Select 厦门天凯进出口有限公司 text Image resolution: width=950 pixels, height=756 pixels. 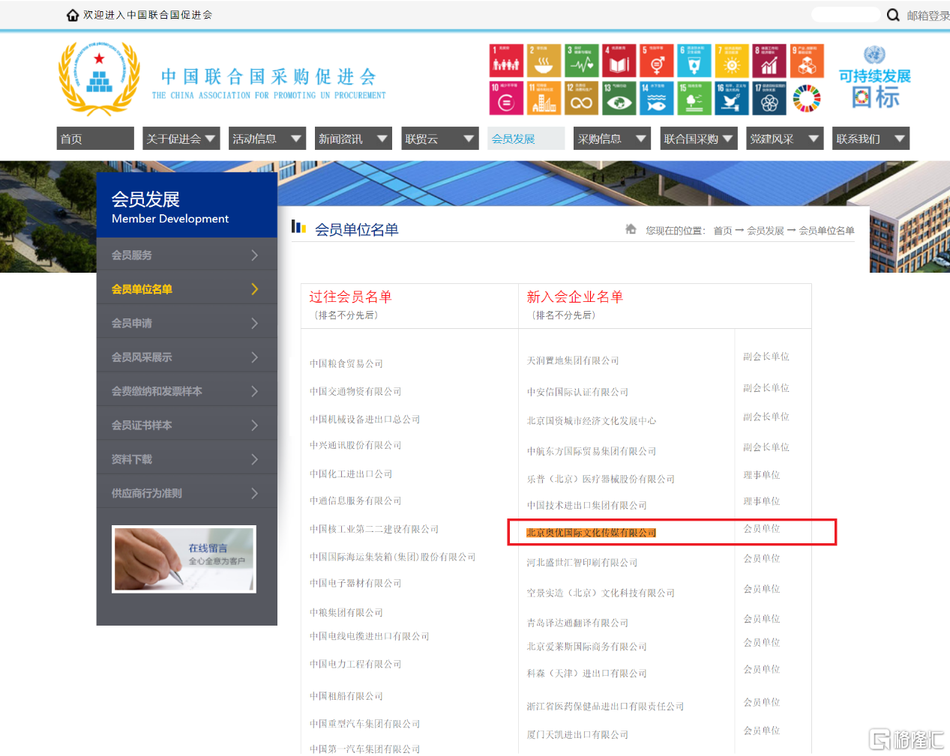(577, 735)
